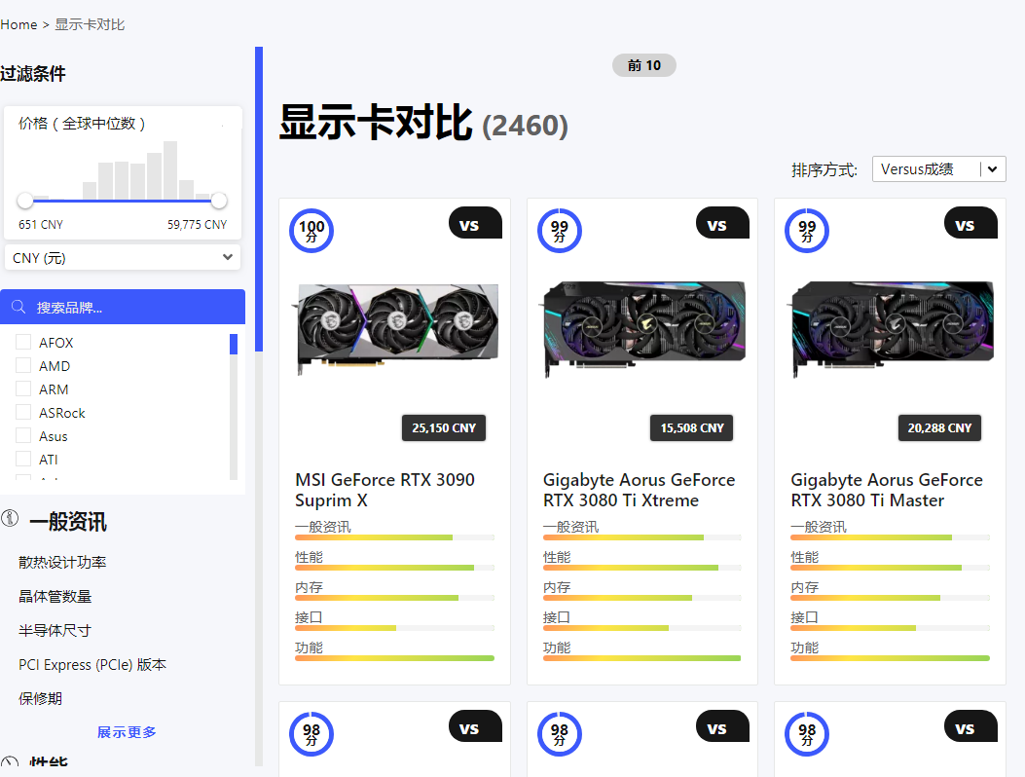
Task: Click VS icon on bottom-middle card
Action: pos(723,726)
